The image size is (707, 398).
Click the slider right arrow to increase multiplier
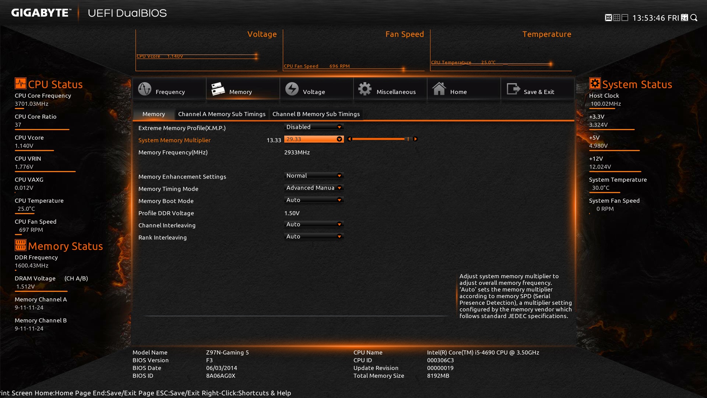415,139
